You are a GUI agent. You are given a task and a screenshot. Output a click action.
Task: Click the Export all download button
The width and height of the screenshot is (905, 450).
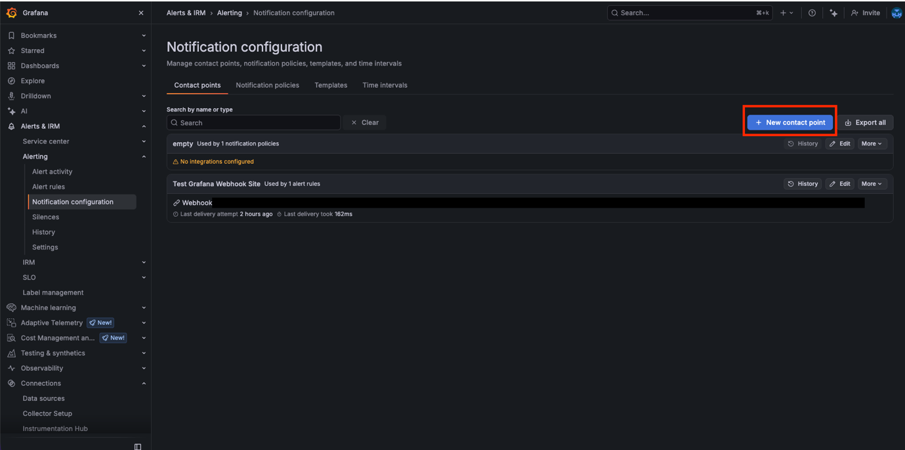865,122
